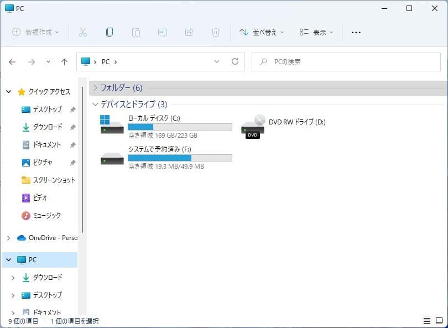Screen dimensions: 448x328
Task: Click the Copy icon in the toolbar
Action: [x=110, y=32]
